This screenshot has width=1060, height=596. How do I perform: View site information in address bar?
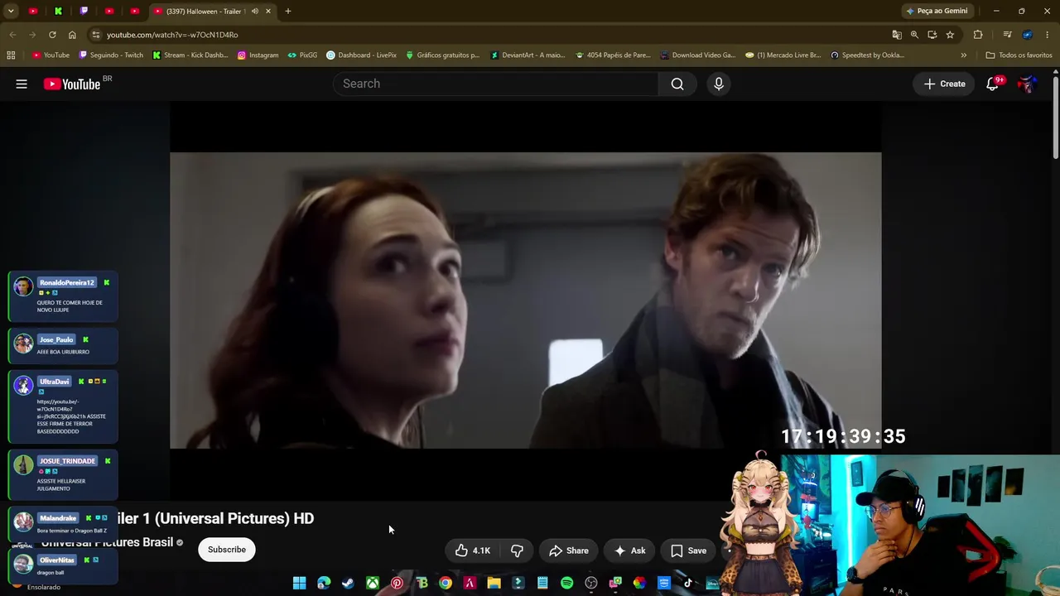click(96, 35)
